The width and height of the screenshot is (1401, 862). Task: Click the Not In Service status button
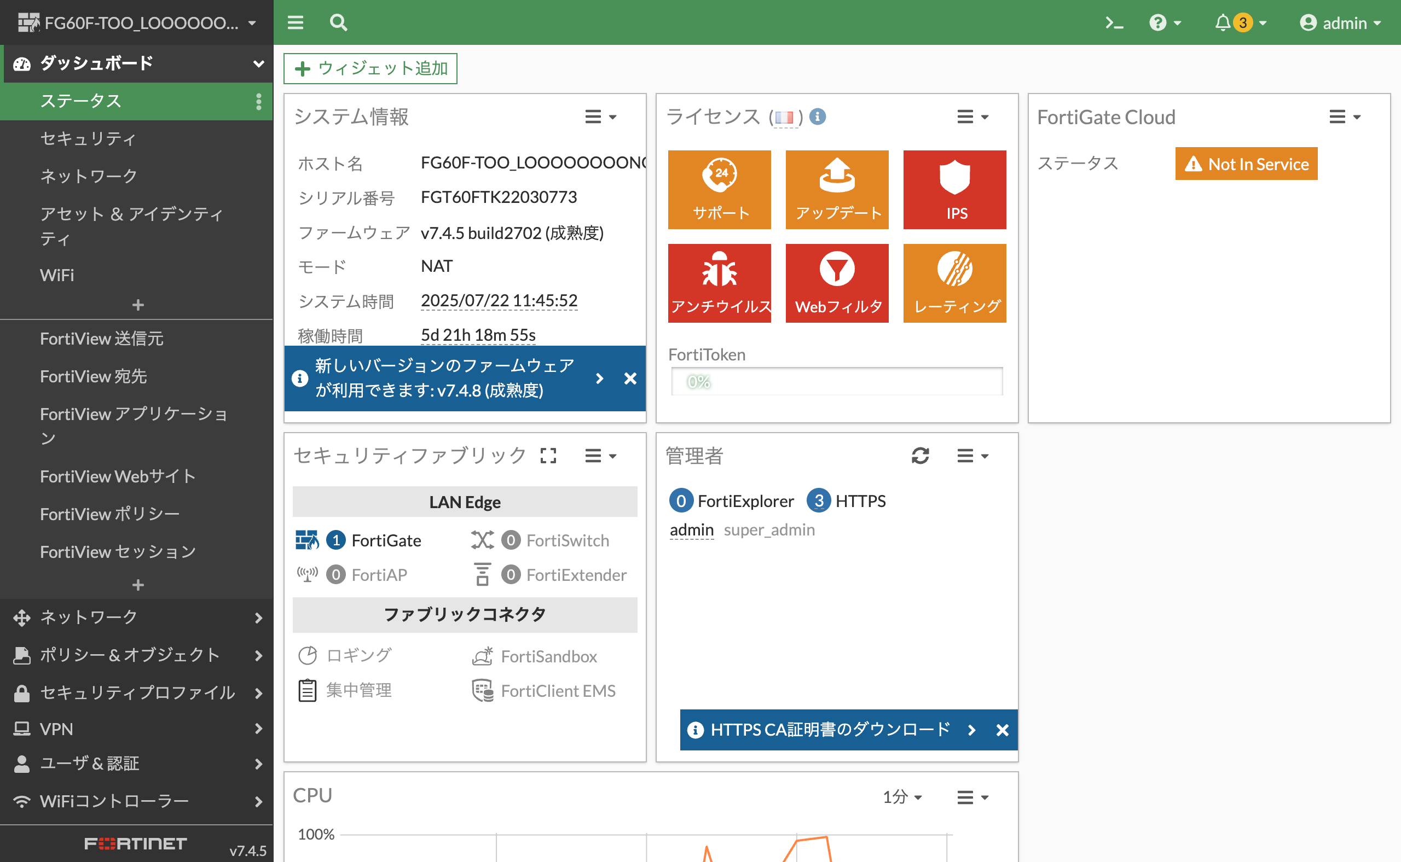(x=1246, y=164)
